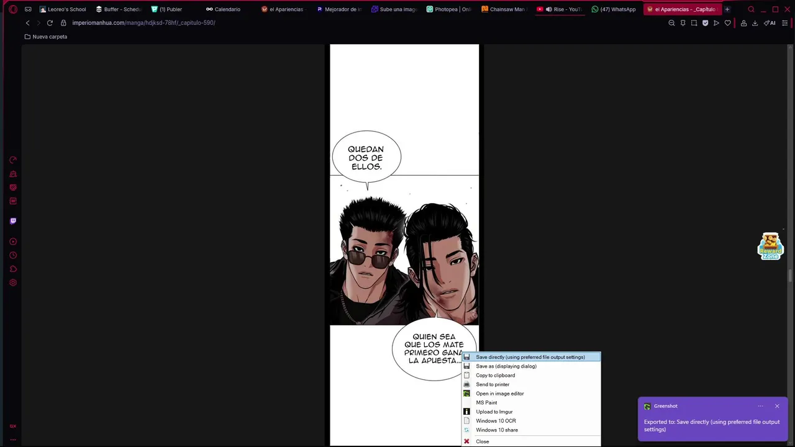Select MS Paint from the menu
This screenshot has width=795, height=447.
coord(531,402)
